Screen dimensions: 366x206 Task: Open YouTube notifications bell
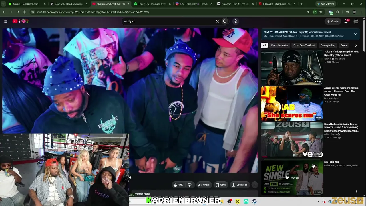click(x=346, y=21)
